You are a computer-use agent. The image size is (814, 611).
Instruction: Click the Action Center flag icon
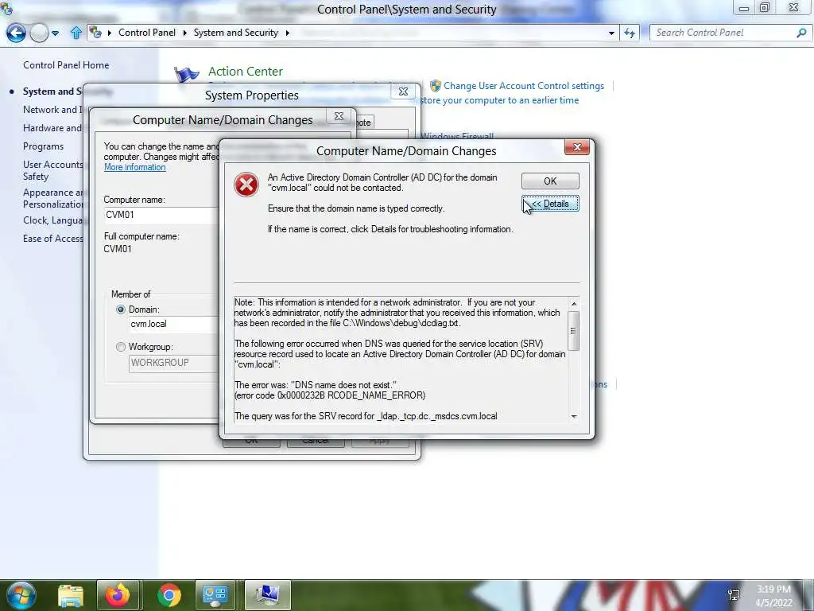pos(187,75)
